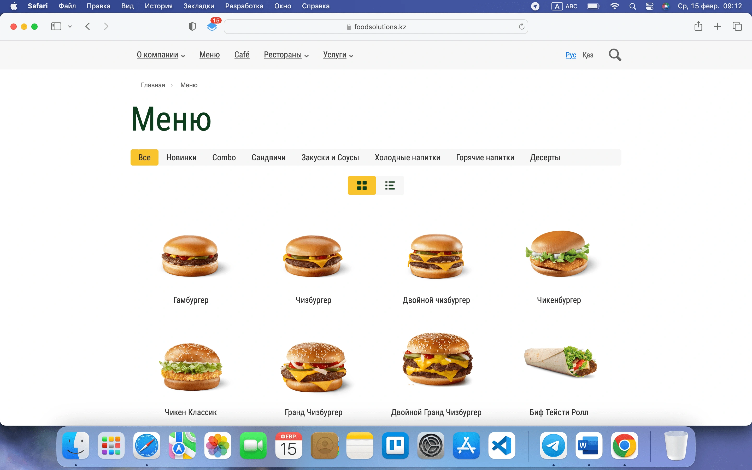Select the Рус language link

[x=571, y=55]
